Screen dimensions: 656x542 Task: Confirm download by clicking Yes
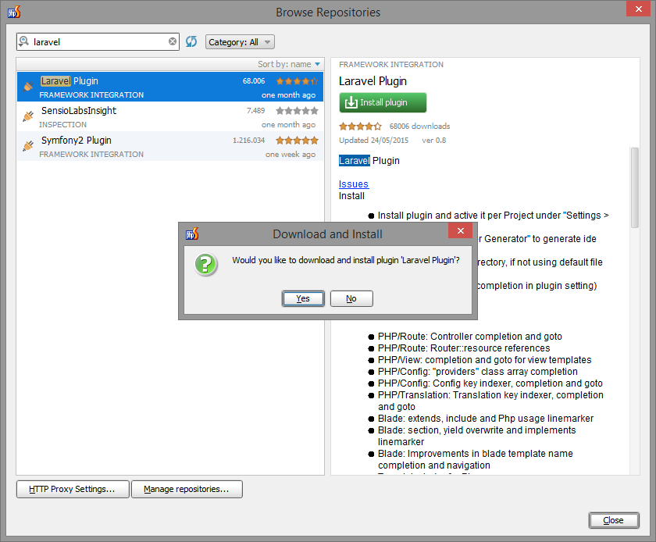click(303, 298)
